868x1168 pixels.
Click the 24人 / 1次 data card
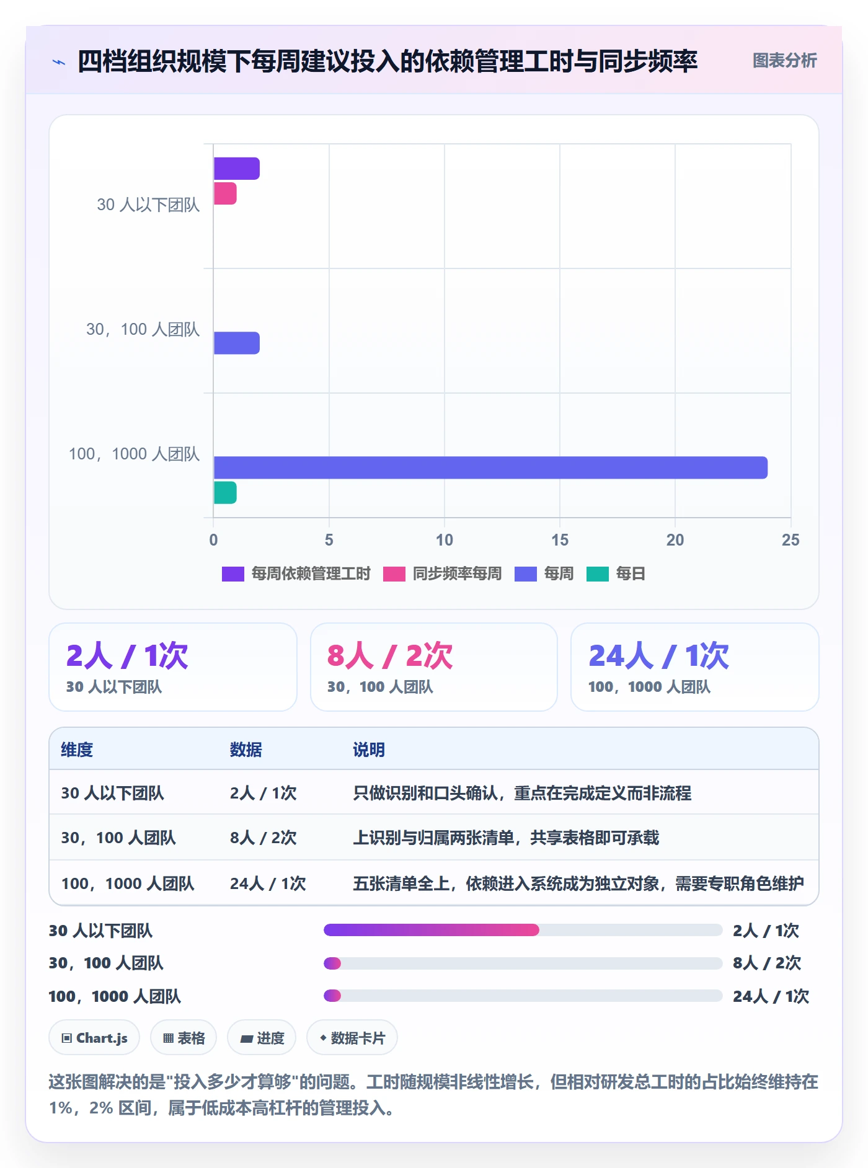695,667
